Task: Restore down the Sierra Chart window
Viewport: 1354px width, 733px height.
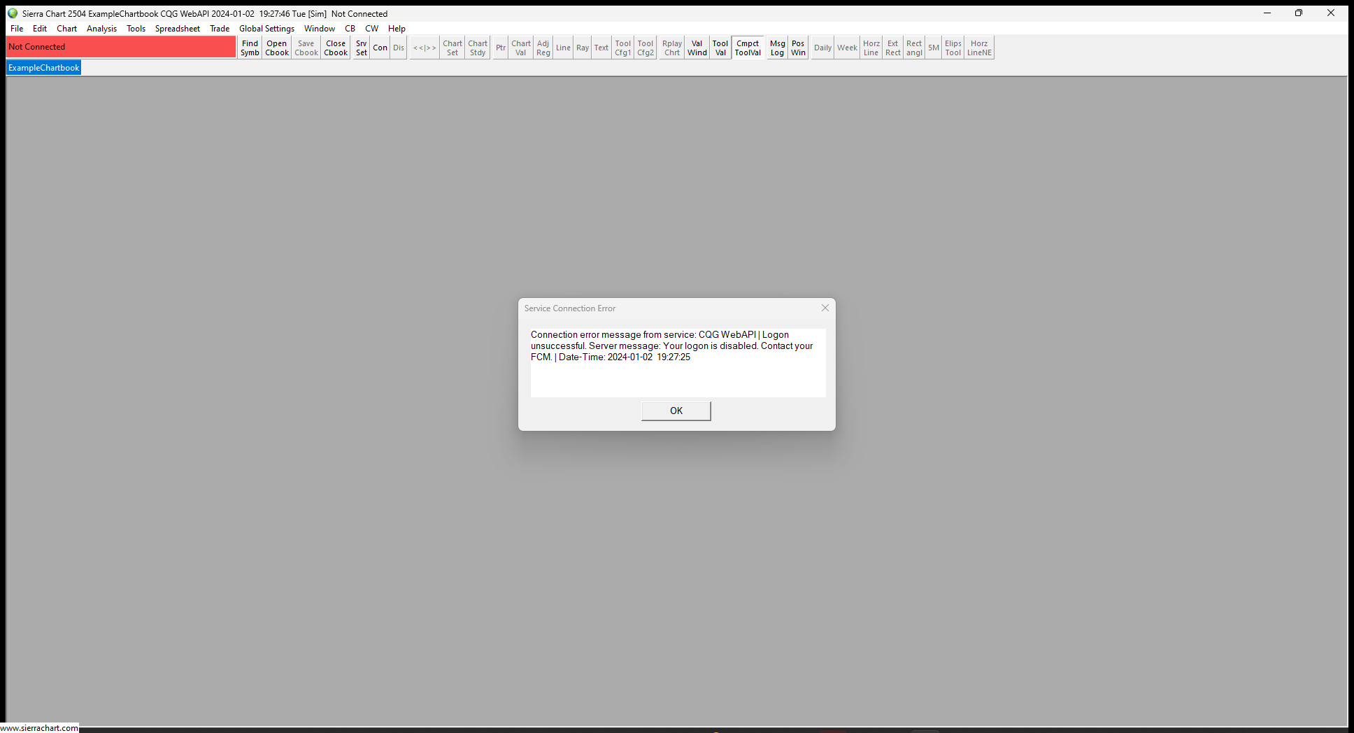Action: pyautogui.click(x=1299, y=13)
